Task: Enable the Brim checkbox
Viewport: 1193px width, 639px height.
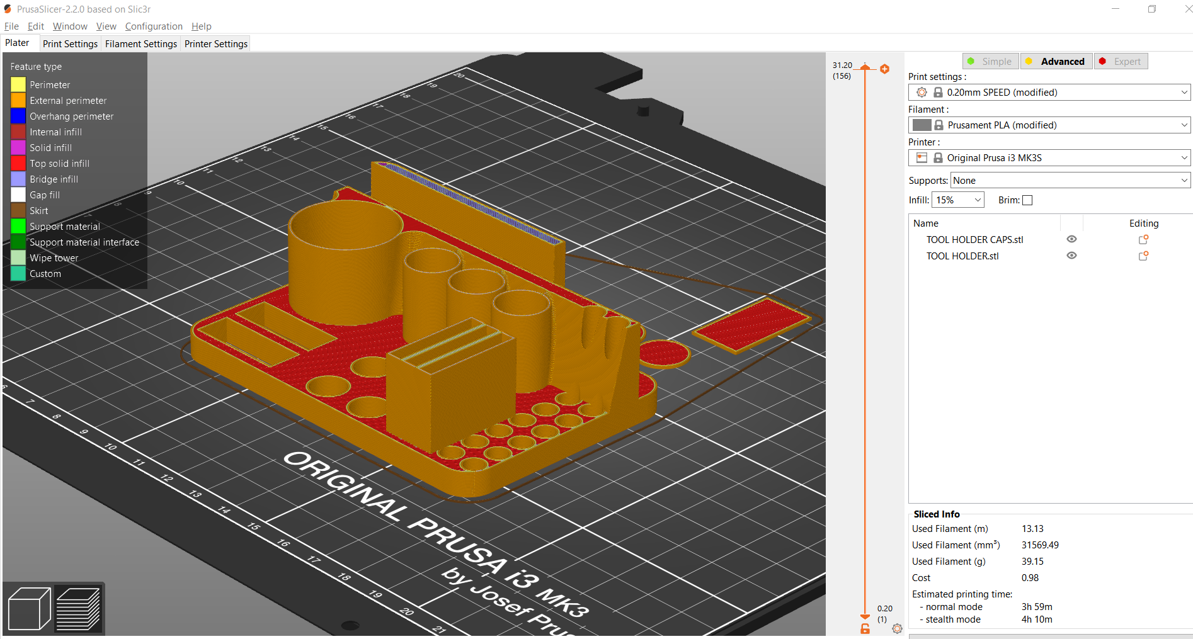Action: tap(1027, 200)
